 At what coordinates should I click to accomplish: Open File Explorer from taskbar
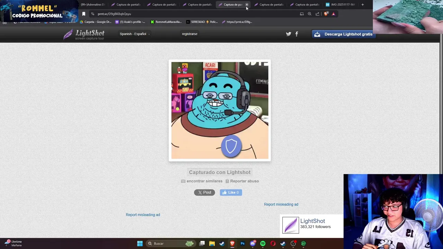pyautogui.click(x=212, y=243)
